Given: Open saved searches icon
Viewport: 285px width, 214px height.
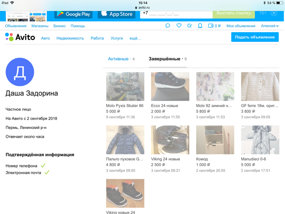Looking at the screenshot, I should [x=190, y=26].
